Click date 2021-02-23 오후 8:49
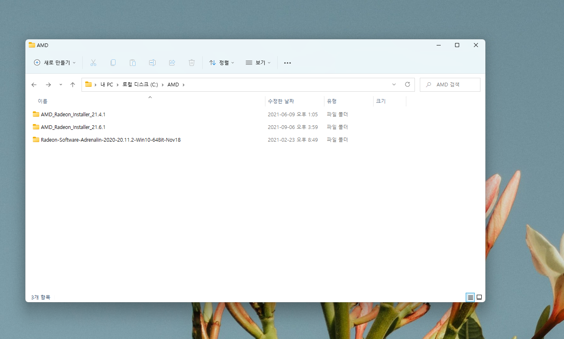Screen dimensions: 564x339 coord(293,140)
